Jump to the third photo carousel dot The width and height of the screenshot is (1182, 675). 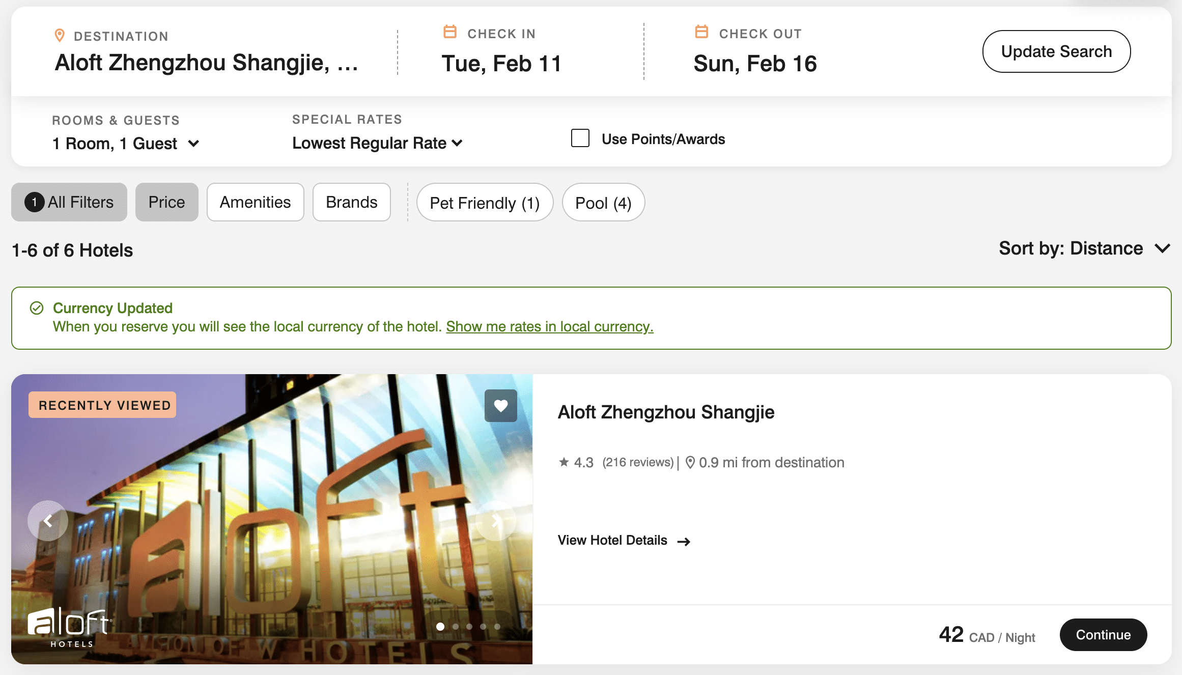469,627
